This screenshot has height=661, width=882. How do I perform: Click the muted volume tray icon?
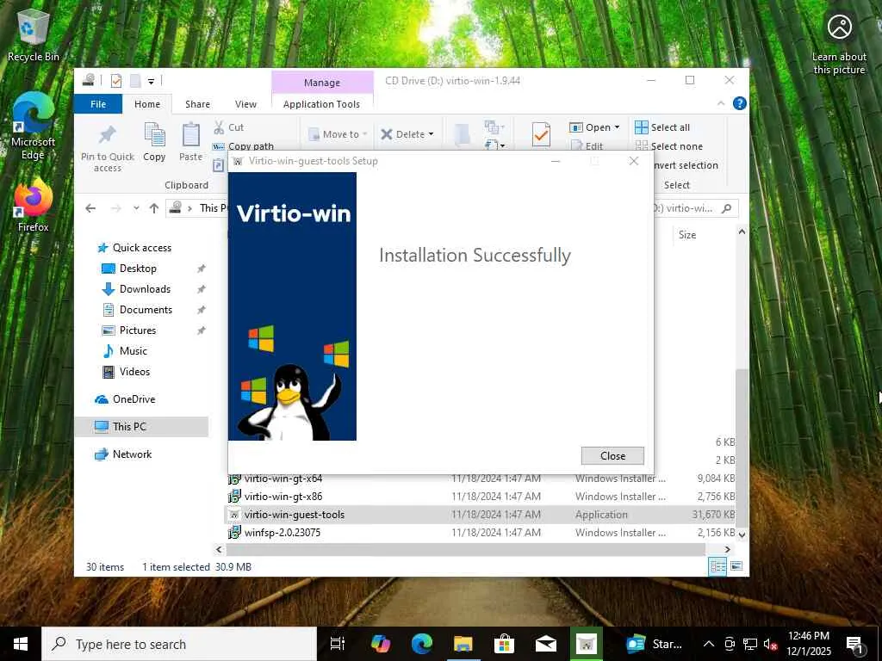770,644
